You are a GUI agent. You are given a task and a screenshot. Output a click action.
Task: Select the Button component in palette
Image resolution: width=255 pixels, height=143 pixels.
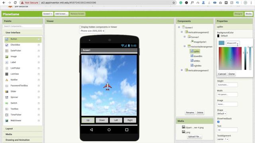[x=23, y=39]
